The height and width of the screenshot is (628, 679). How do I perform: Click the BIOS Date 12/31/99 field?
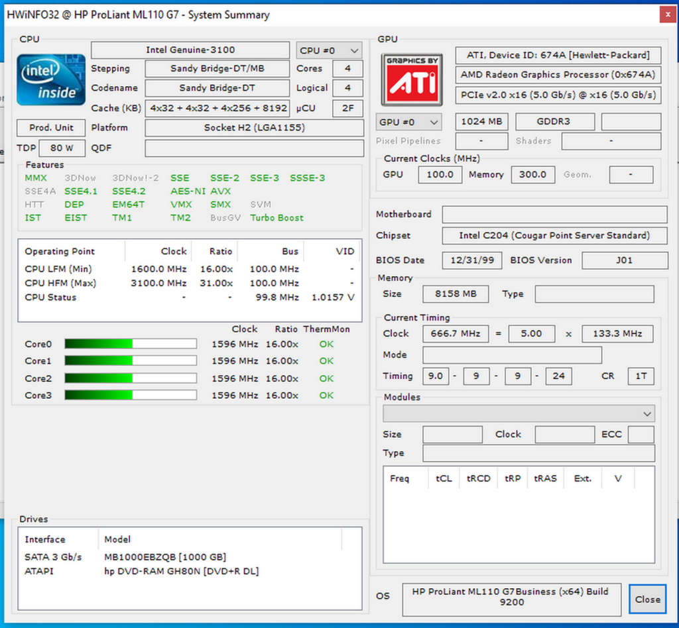(x=471, y=260)
